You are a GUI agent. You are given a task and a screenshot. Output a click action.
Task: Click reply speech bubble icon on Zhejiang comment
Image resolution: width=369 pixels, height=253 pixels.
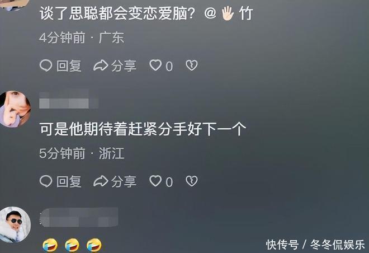tap(46, 181)
